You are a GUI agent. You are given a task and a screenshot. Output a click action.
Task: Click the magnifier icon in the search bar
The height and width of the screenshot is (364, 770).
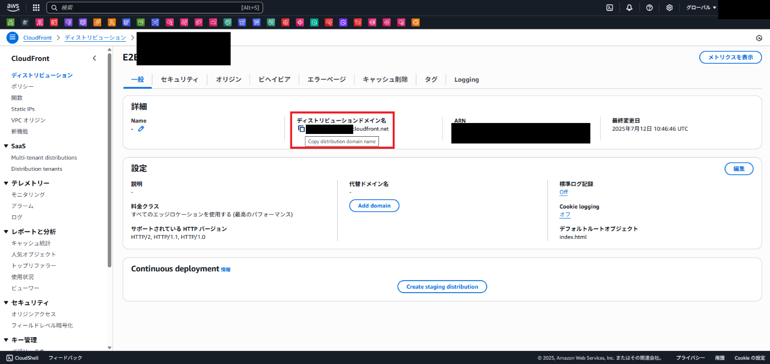[54, 8]
